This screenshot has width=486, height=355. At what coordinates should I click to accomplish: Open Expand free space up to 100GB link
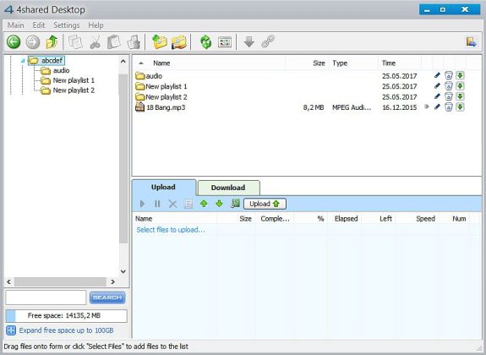(x=66, y=330)
